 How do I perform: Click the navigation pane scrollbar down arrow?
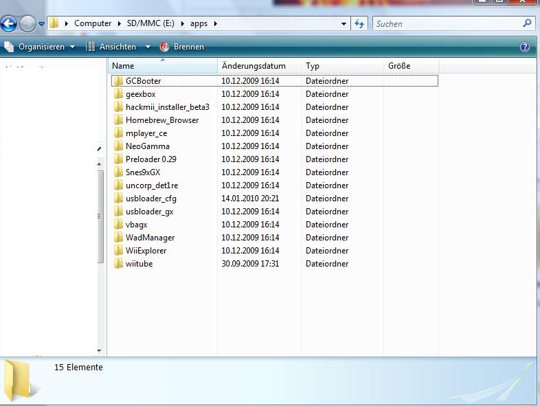100,351
